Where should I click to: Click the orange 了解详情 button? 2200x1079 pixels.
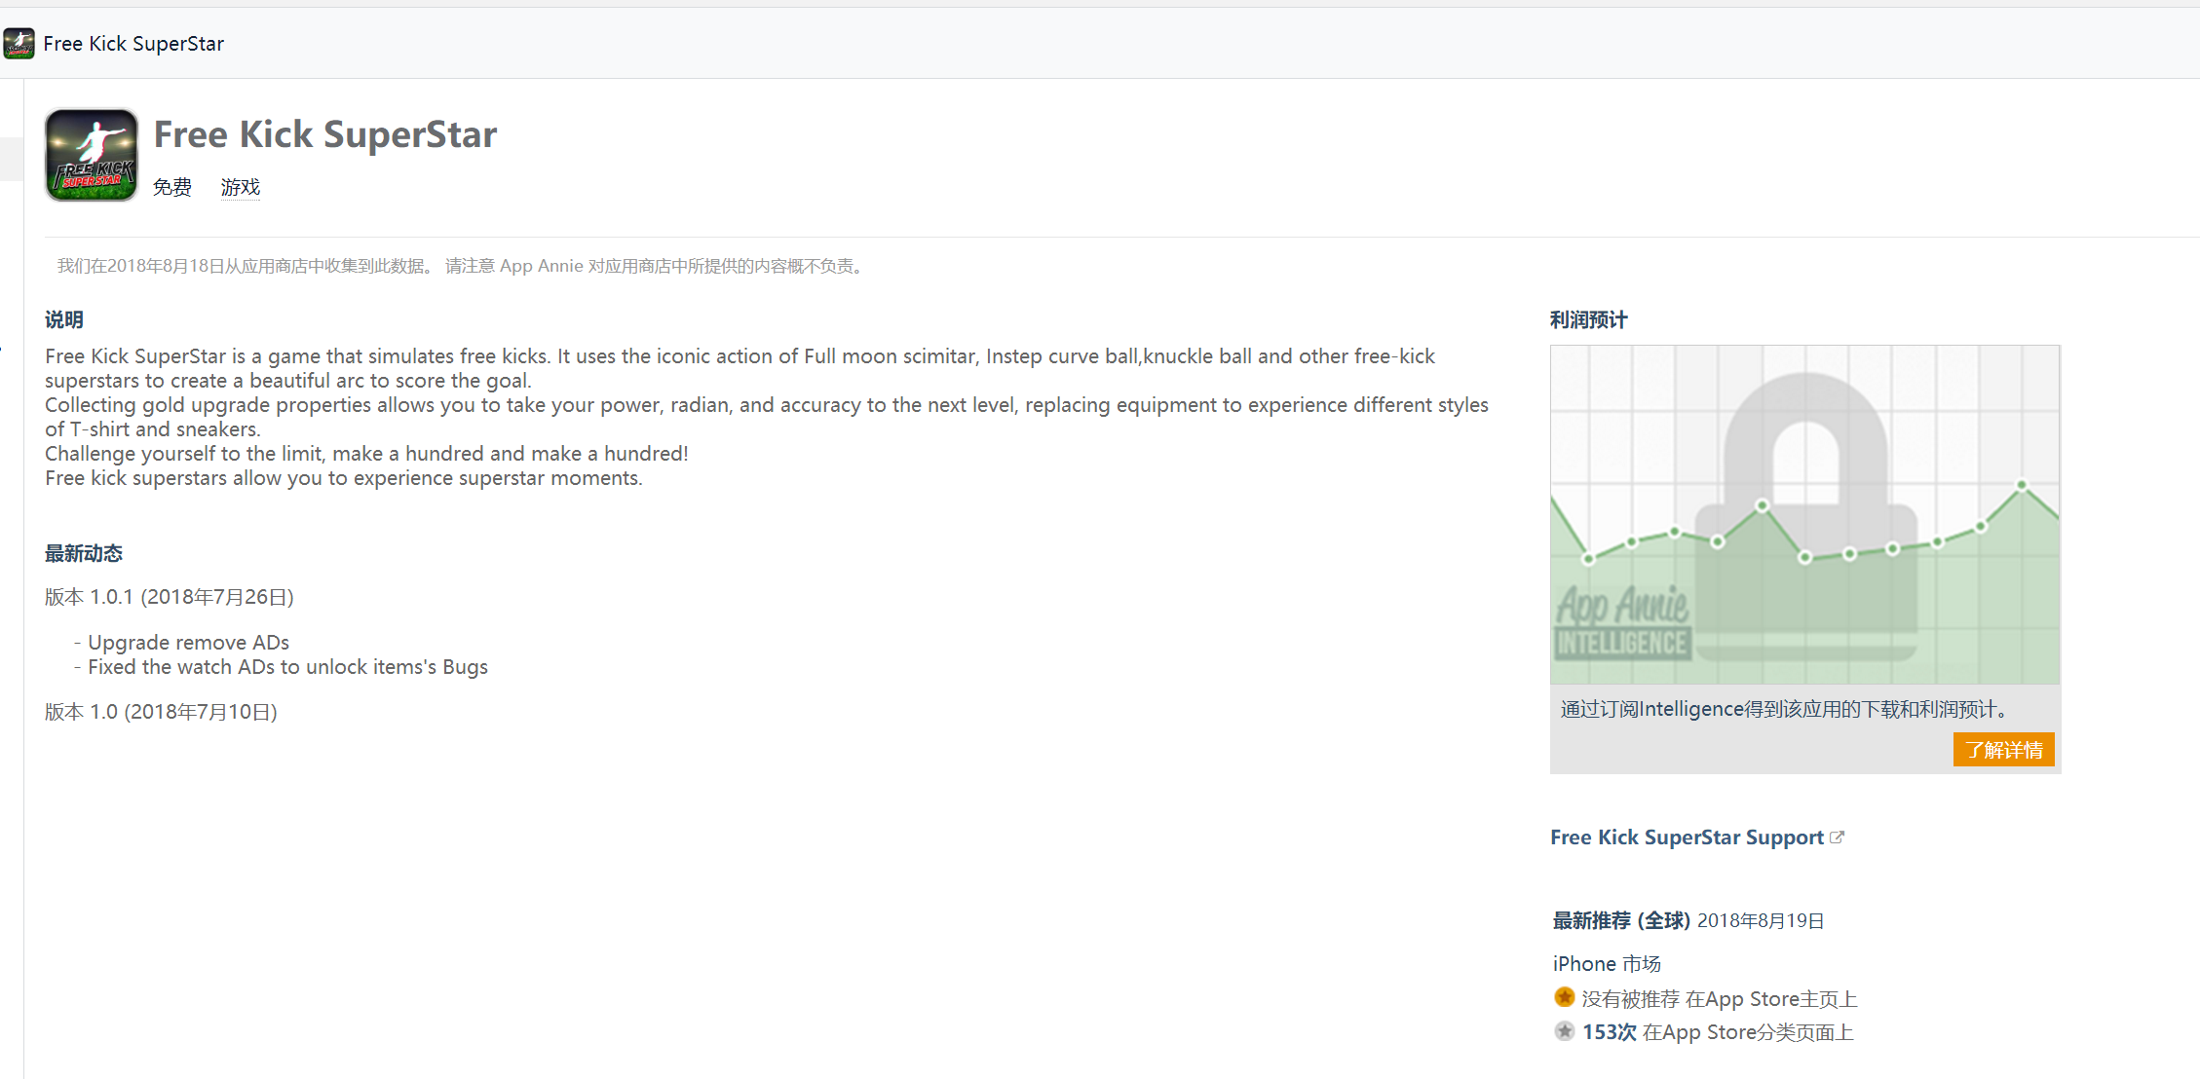pos(2003,750)
